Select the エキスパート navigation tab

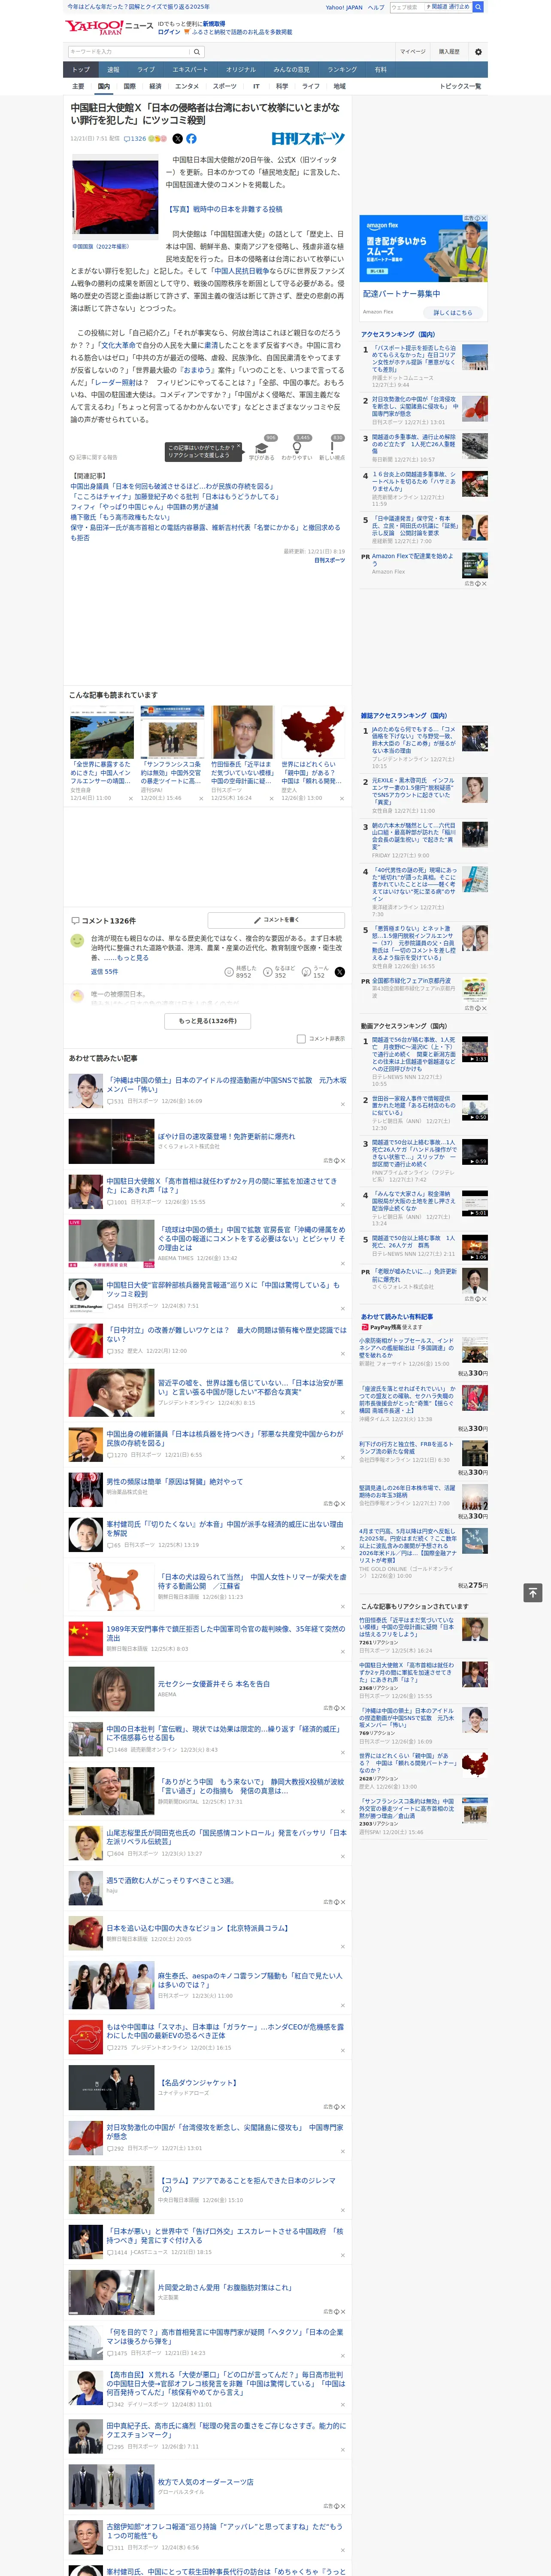click(x=190, y=70)
